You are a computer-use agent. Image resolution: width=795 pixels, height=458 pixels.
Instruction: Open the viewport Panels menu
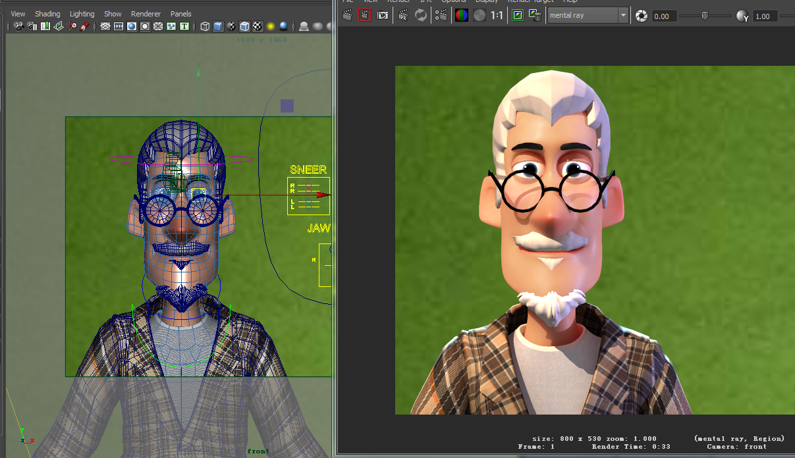point(181,14)
